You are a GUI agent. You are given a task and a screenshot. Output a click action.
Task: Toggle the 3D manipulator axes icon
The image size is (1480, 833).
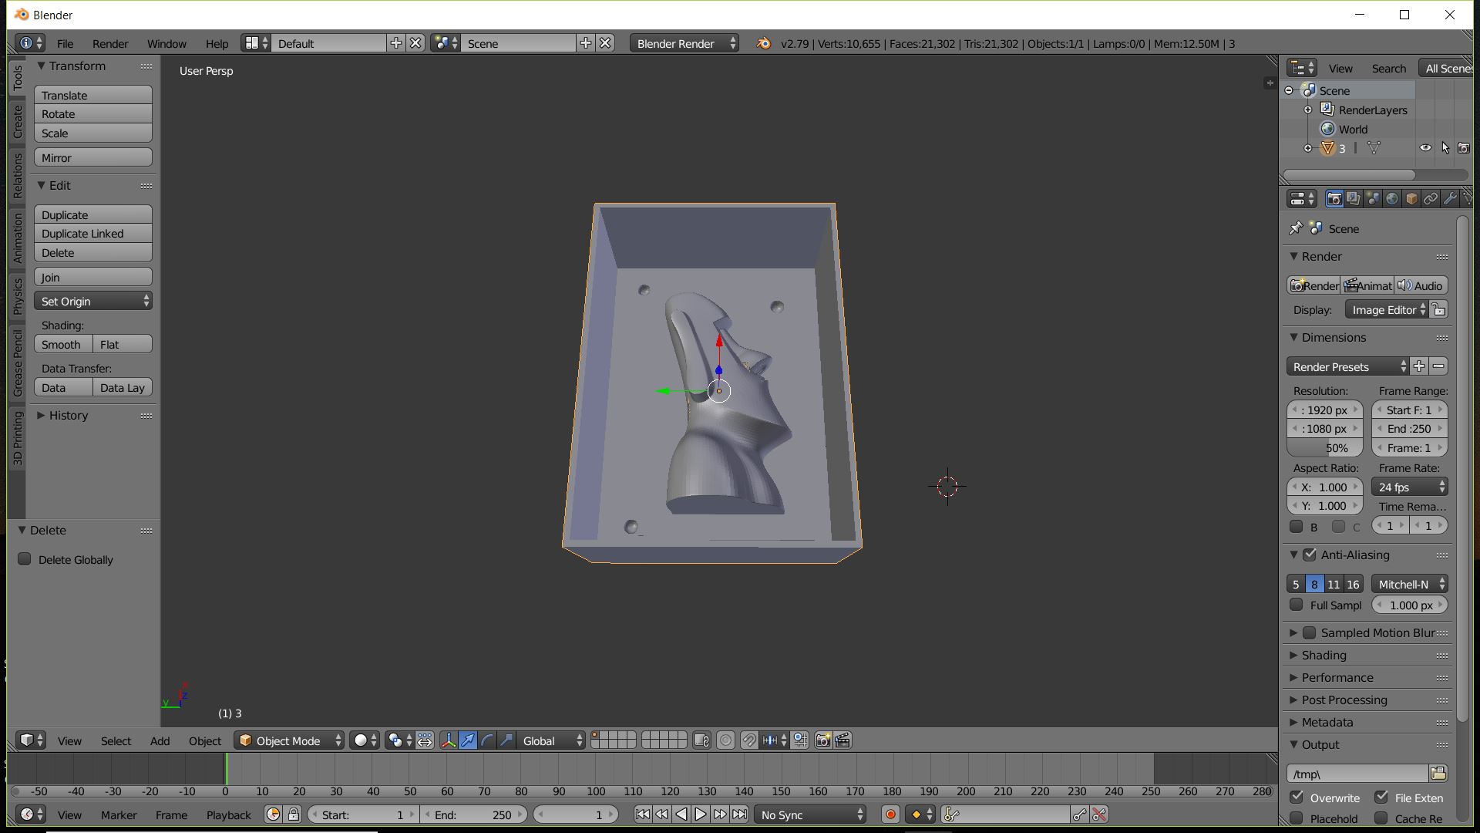449,740
